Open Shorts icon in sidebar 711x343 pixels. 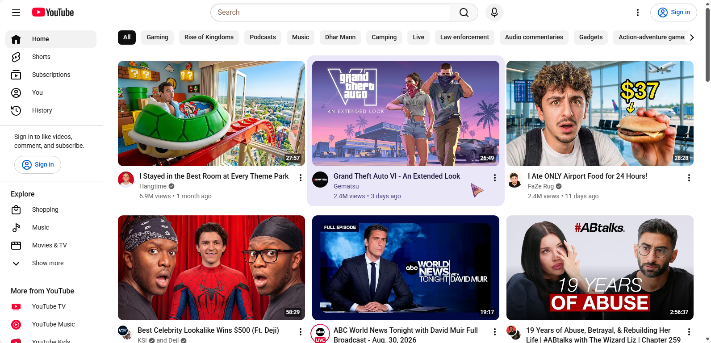(x=16, y=57)
